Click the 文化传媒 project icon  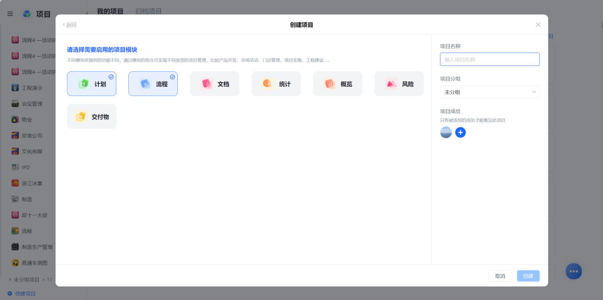point(15,151)
